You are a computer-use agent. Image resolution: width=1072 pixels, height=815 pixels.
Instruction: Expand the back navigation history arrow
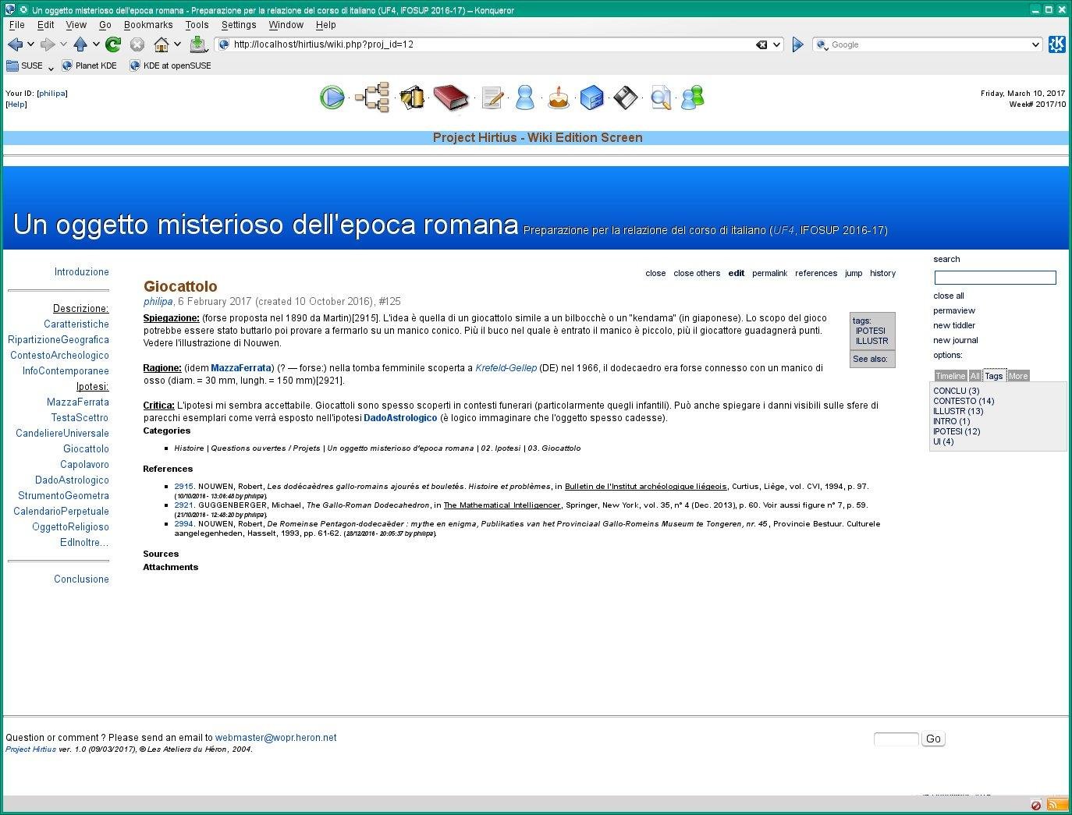coord(29,44)
